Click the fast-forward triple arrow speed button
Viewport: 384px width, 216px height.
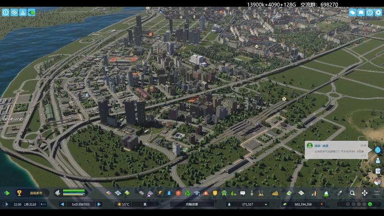tap(43, 204)
